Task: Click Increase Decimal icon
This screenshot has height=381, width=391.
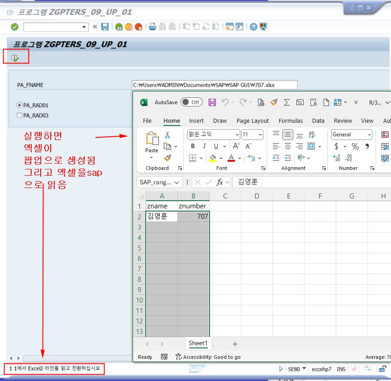Action: 336,158
